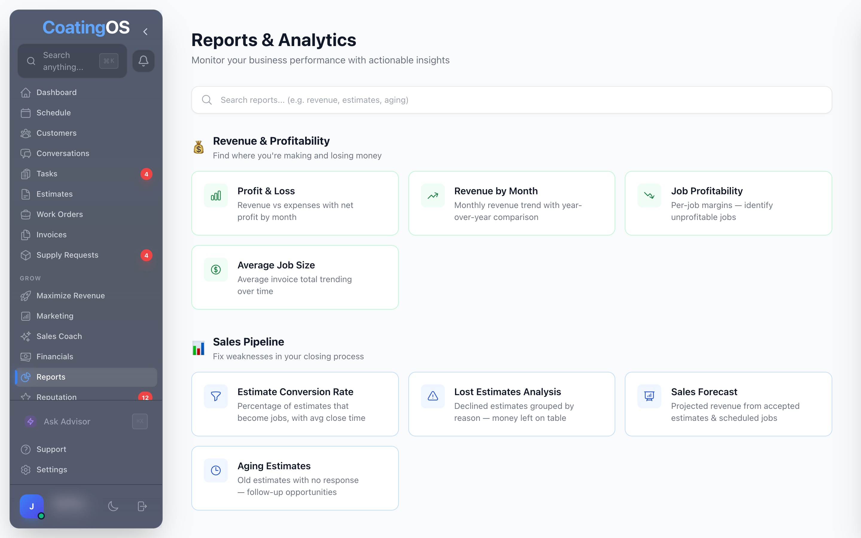Click the funnel icon on Estimate Conversion Rate

point(216,396)
